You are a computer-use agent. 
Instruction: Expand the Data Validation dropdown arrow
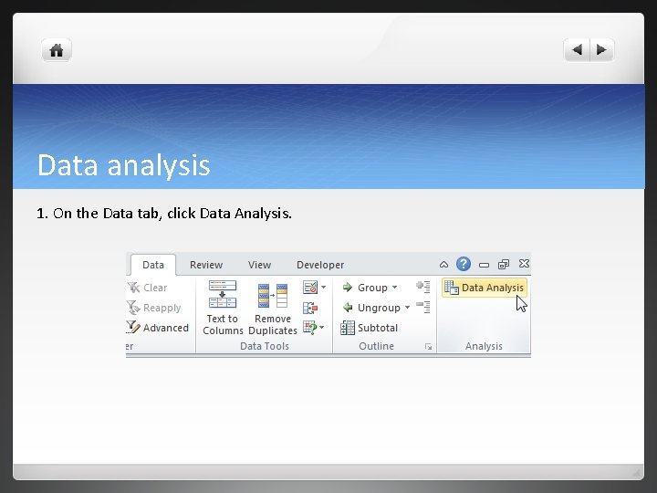pos(323,288)
